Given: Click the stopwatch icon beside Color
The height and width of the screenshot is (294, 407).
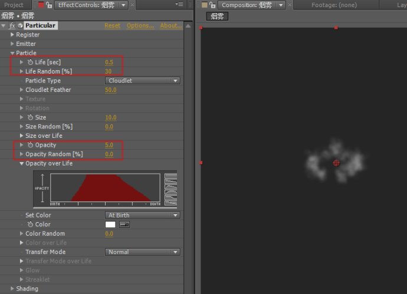Looking at the screenshot, I should [x=30, y=224].
